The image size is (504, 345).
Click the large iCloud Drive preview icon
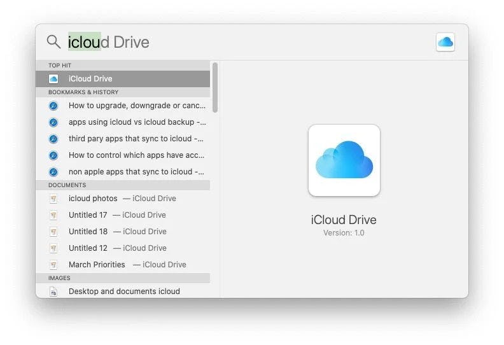pyautogui.click(x=344, y=160)
